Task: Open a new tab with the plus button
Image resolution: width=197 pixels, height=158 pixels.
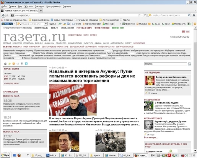Action: [x=41, y=11]
